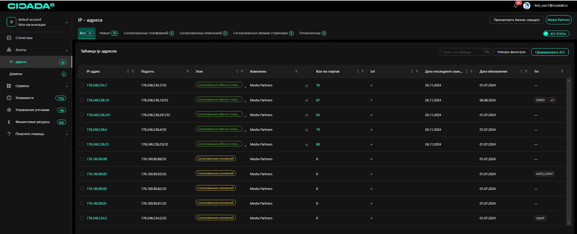The height and width of the screenshot is (234, 577).
Task: Check the row for 176.180.90.83
Action: point(82,174)
